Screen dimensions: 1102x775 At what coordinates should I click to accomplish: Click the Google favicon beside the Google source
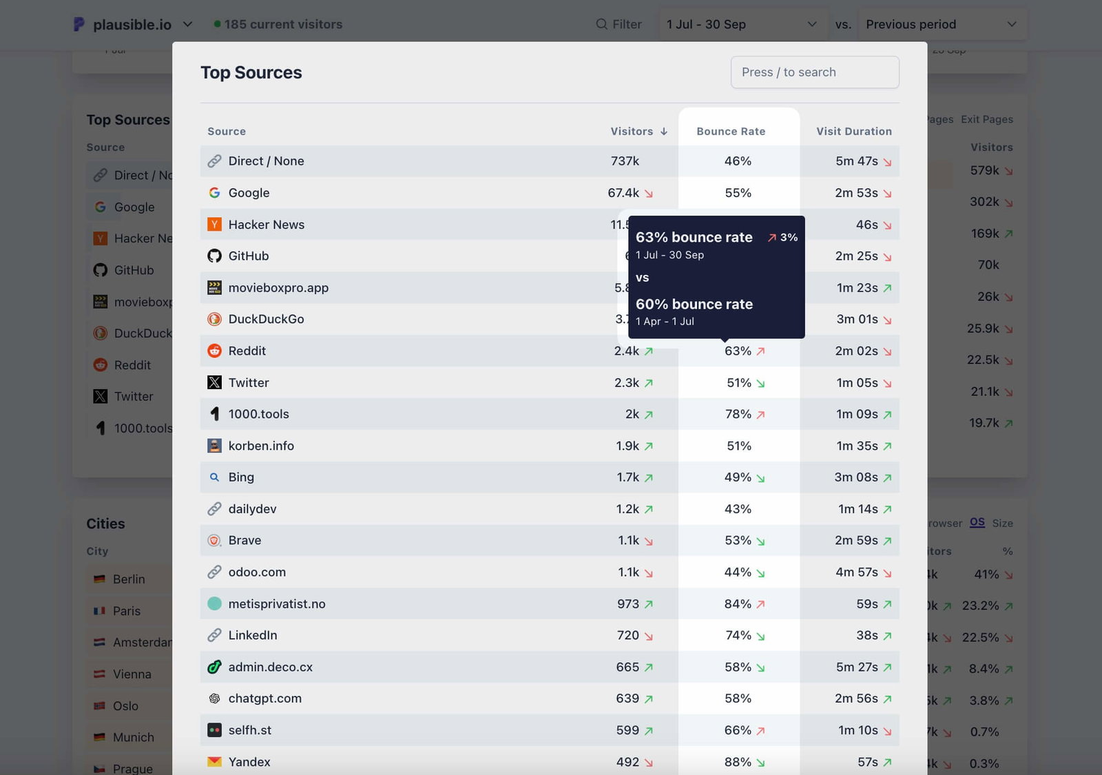214,193
